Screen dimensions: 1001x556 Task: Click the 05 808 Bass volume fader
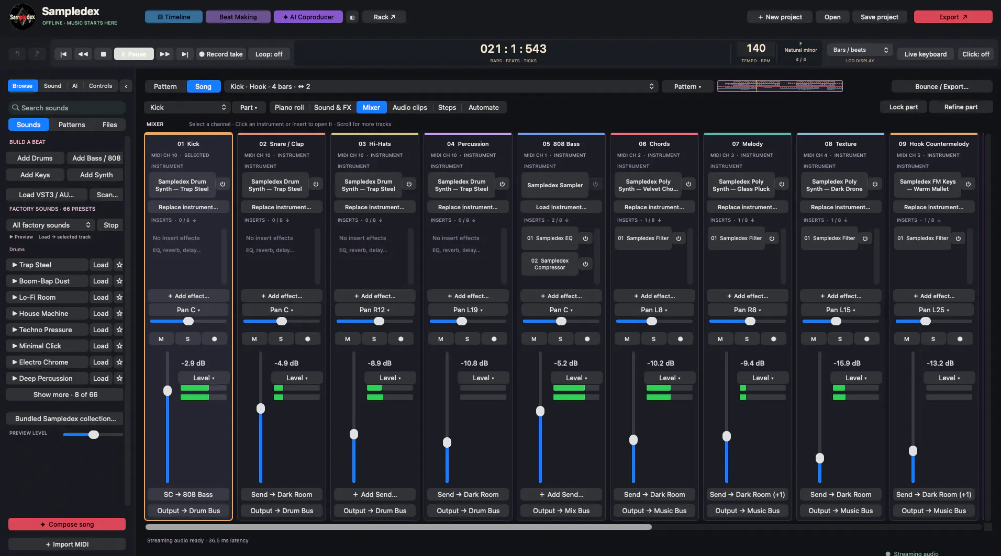pos(540,411)
